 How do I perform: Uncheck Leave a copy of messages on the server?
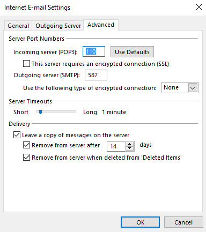(x=17, y=135)
